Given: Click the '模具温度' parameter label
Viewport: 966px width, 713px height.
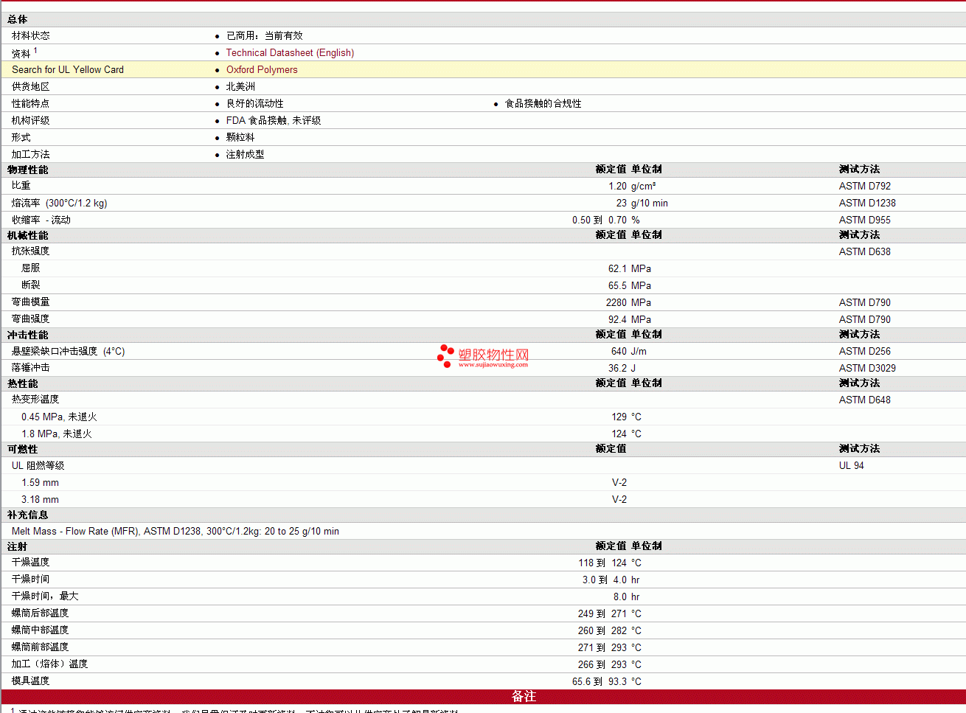Looking at the screenshot, I should 31,681.
